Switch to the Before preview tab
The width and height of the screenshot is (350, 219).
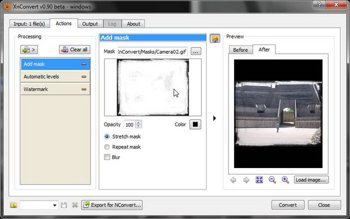pyautogui.click(x=240, y=49)
